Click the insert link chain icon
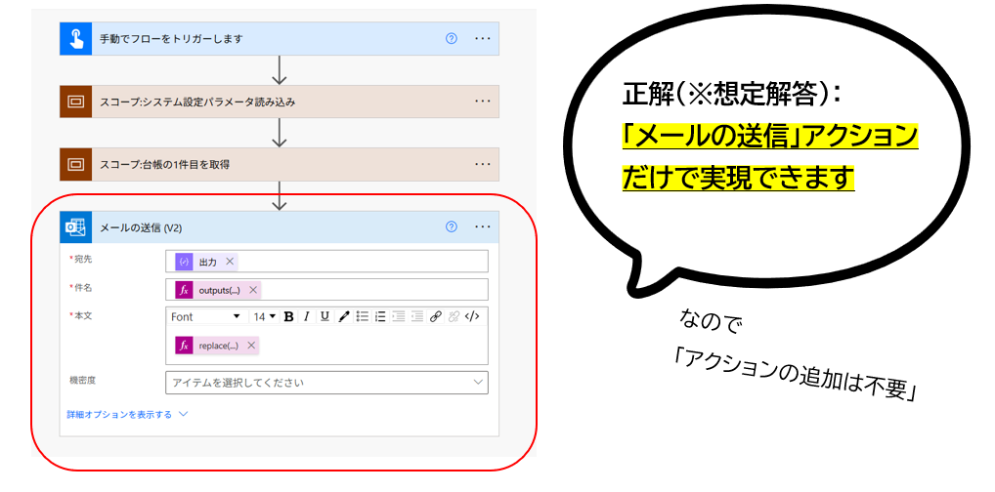The width and height of the screenshot is (995, 492). click(435, 316)
